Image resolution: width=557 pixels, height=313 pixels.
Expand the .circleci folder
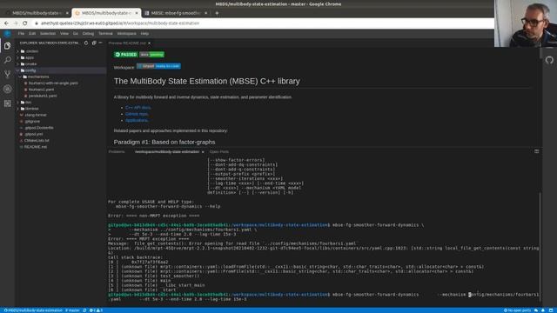click(x=32, y=51)
